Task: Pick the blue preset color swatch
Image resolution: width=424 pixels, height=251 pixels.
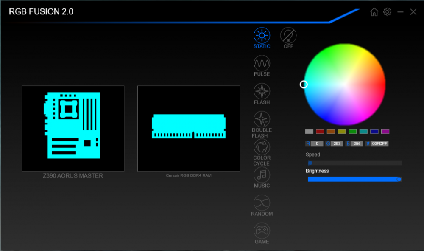Action: click(x=374, y=131)
